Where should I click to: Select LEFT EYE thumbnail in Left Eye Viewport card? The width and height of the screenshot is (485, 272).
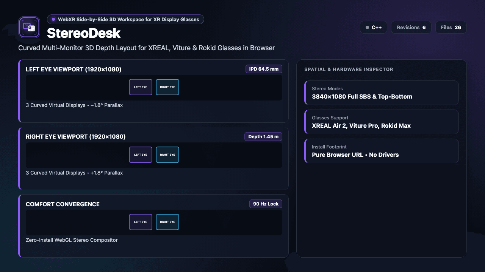141,87
